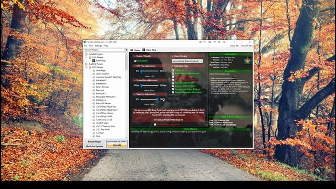Click the icon beside Assassins Creed IV: BlackFlag
This screenshot has width=336, height=189.
click(x=93, y=77)
